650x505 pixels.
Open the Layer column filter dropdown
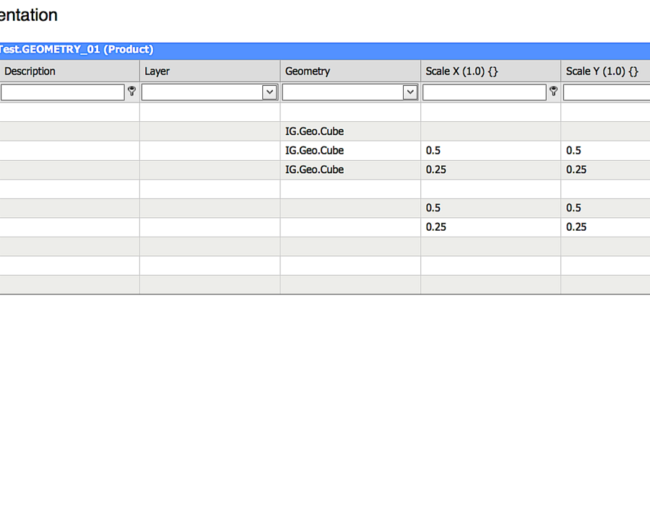click(x=269, y=92)
